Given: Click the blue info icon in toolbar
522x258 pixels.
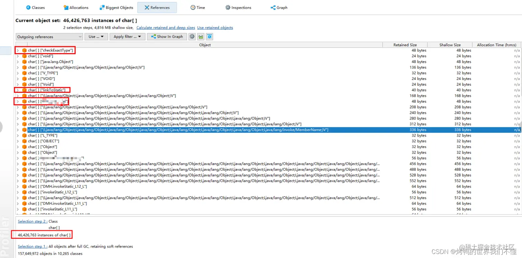Looking at the screenshot, I should tap(209, 37).
